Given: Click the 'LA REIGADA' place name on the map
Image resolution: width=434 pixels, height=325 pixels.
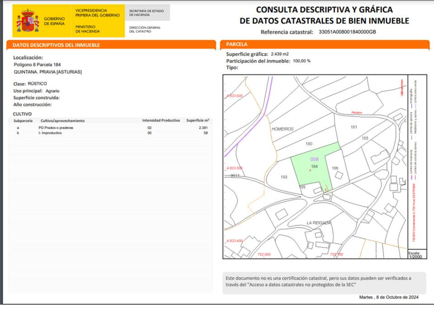Looking at the screenshot, I should [x=319, y=223].
